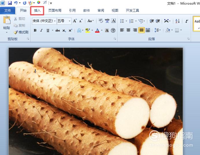Apply text effects to selection

pos(79,30)
